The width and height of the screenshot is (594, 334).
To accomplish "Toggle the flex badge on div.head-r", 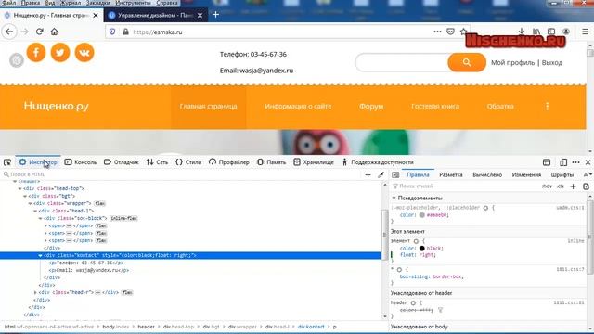I will pyautogui.click(x=127, y=292).
